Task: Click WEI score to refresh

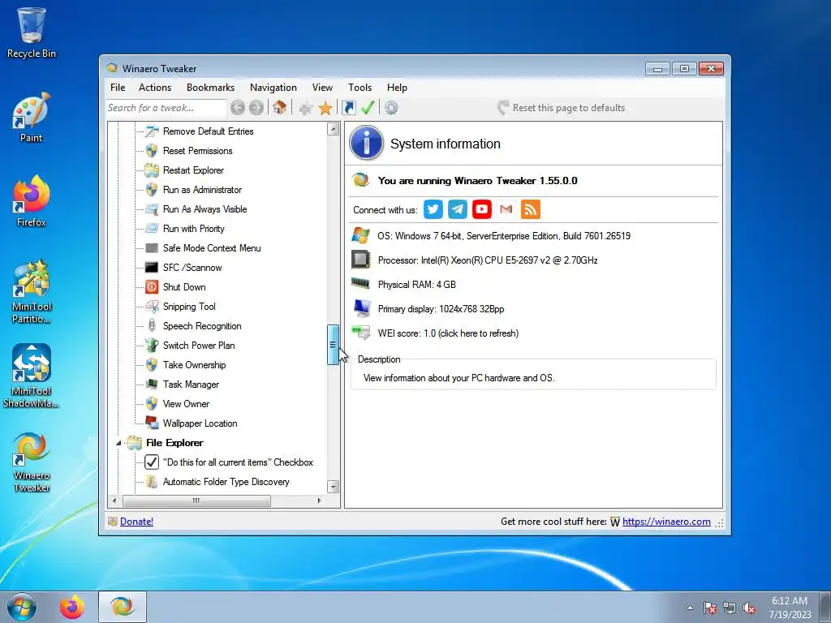Action: pyautogui.click(x=448, y=333)
